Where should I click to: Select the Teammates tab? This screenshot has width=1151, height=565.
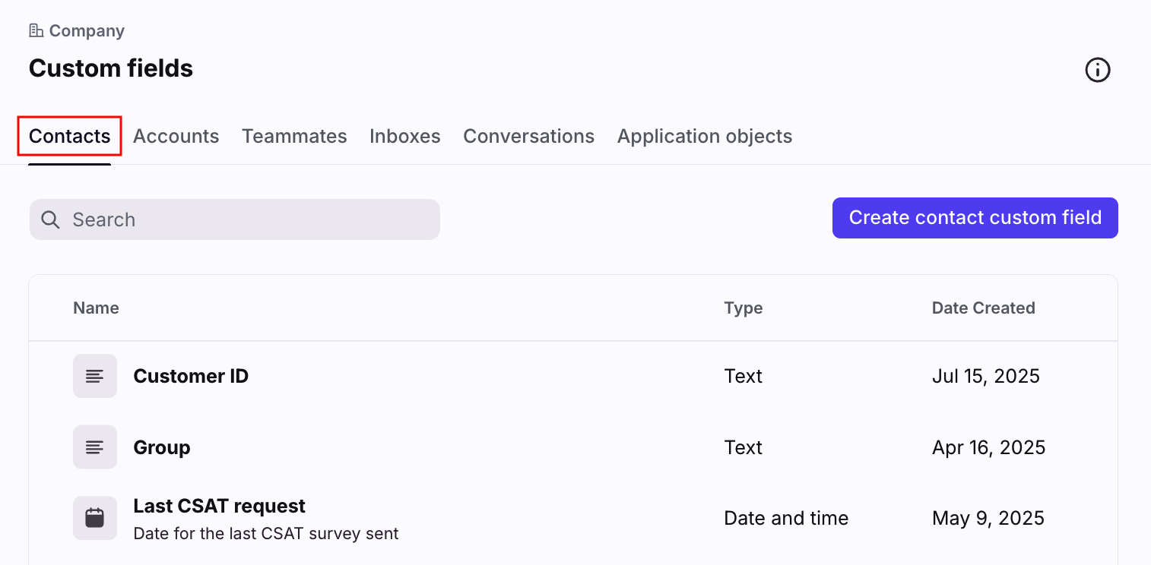pyautogui.click(x=294, y=137)
